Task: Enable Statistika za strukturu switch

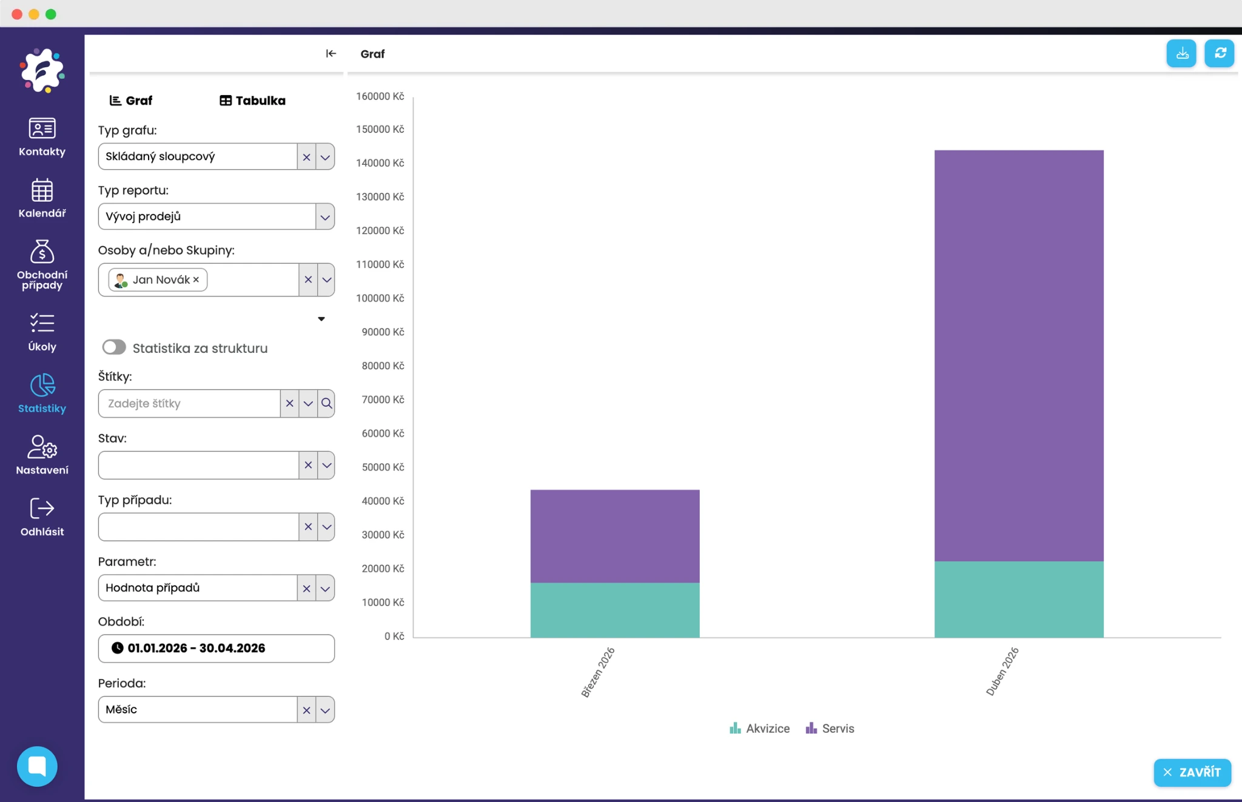Action: click(114, 347)
